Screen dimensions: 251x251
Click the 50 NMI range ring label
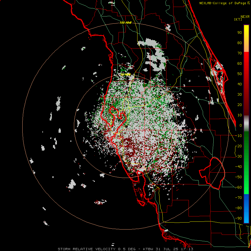tap(126, 74)
